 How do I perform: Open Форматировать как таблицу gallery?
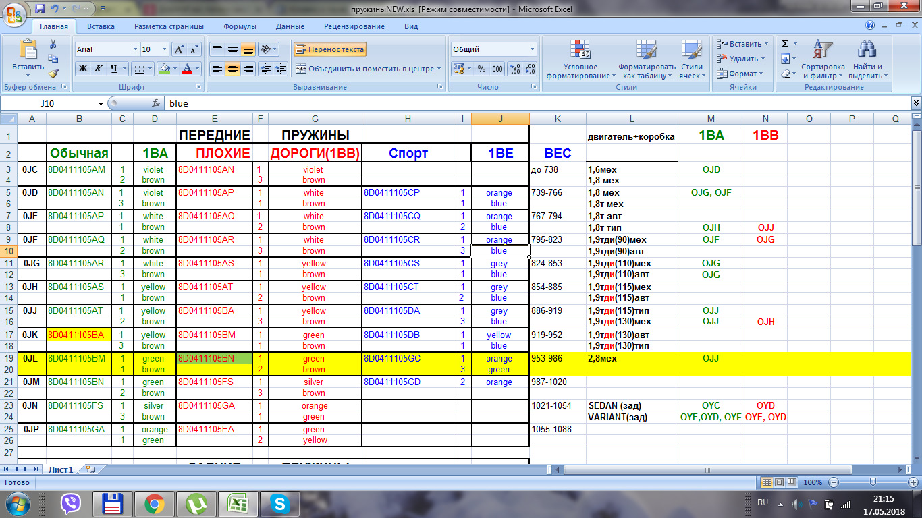[x=647, y=59]
